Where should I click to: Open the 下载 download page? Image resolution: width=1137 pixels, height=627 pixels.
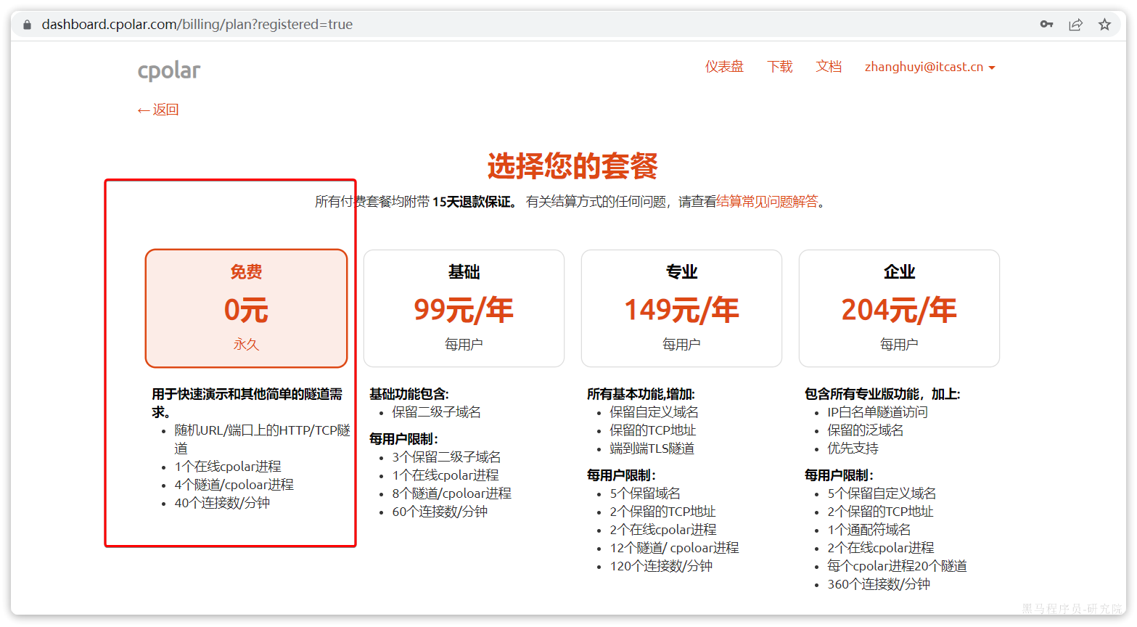pos(780,67)
